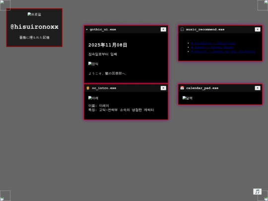Screen dimensions: 268x201
Task: Click the '특징: 고딕+전략부' description line
Action: [x=121, y=110]
